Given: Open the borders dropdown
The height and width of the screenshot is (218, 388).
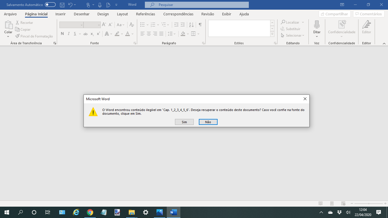Looking at the screenshot, I should coord(198,34).
